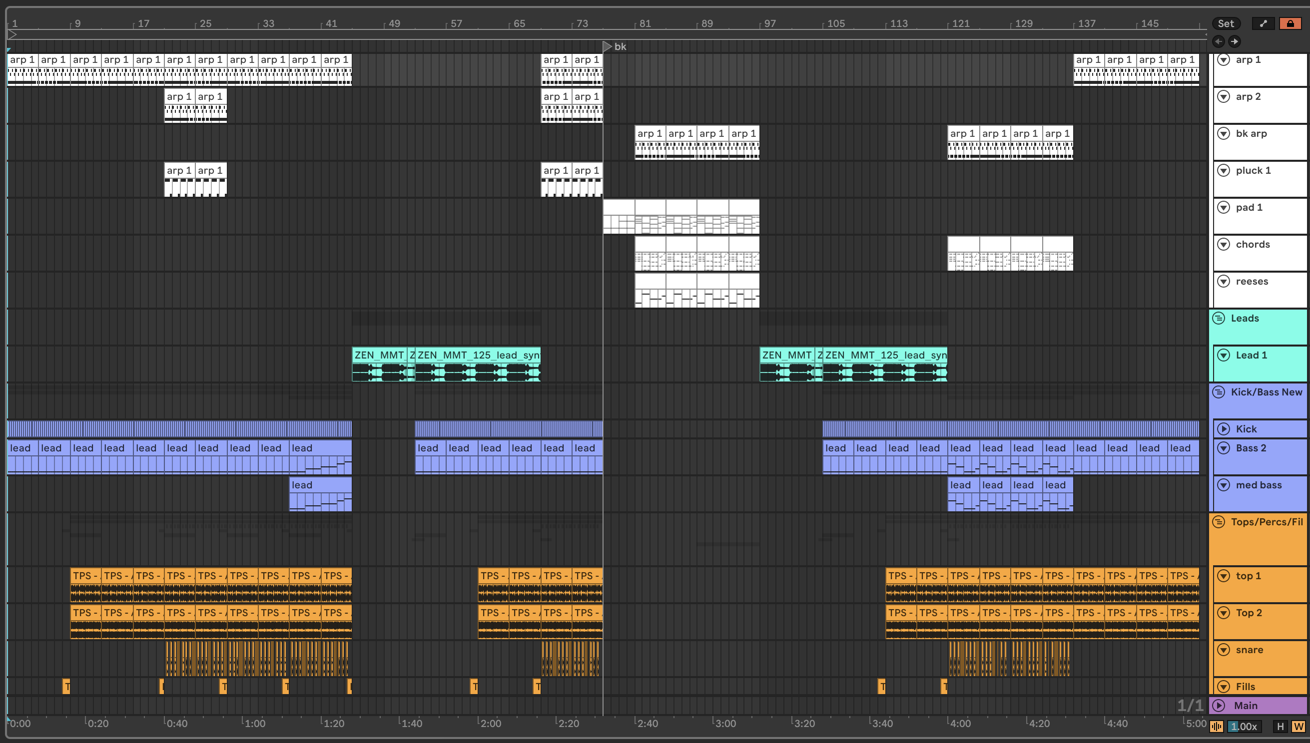Viewport: 1310px width, 743px height.
Task: Collapse the Leads group track icon
Action: (x=1219, y=319)
